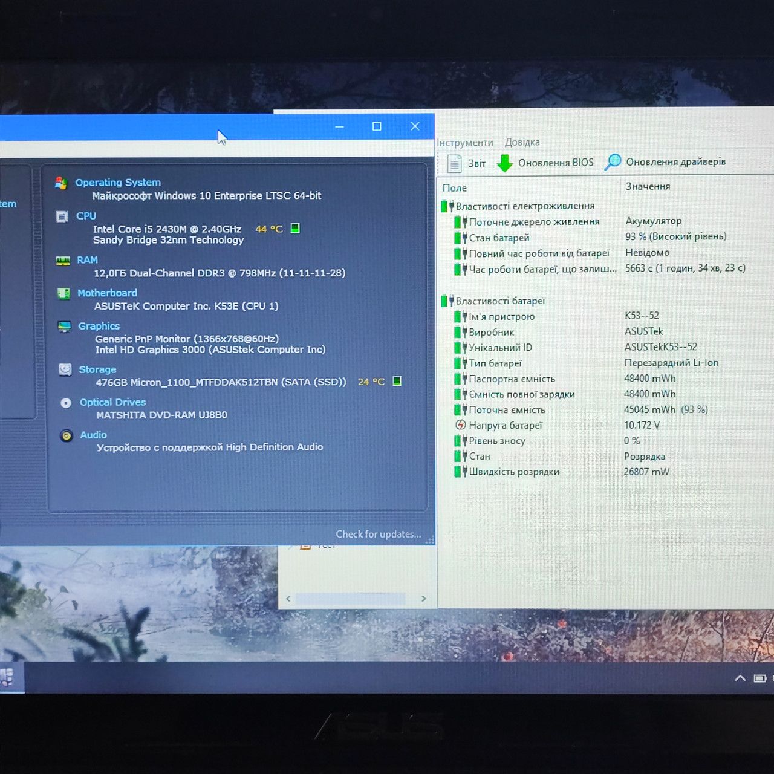Click the horizontal scrollbar right arrow

[x=424, y=599]
